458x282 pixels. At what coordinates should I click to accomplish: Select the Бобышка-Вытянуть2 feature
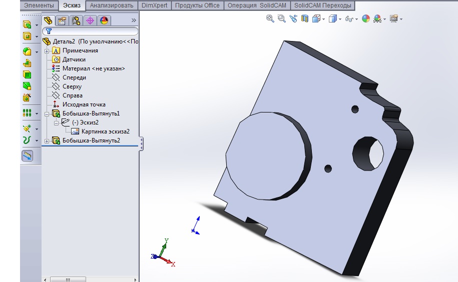pyautogui.click(x=91, y=140)
